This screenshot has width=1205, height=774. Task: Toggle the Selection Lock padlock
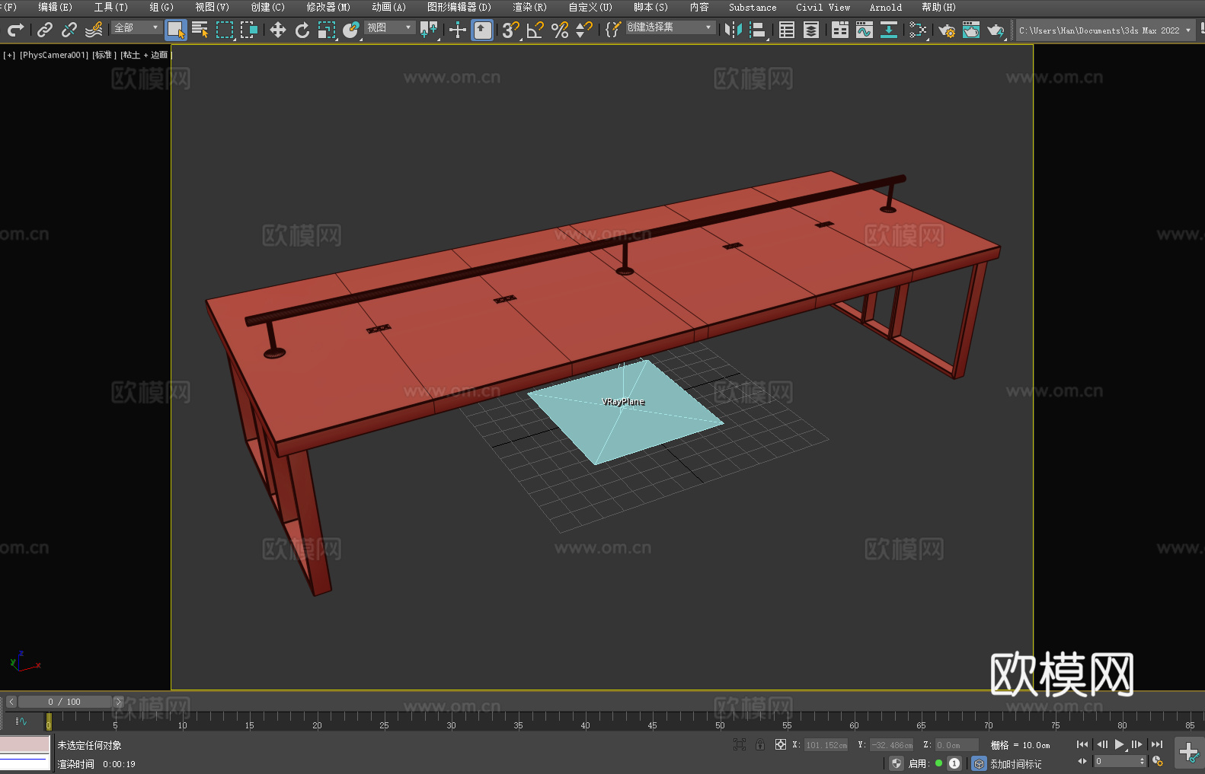(x=760, y=744)
